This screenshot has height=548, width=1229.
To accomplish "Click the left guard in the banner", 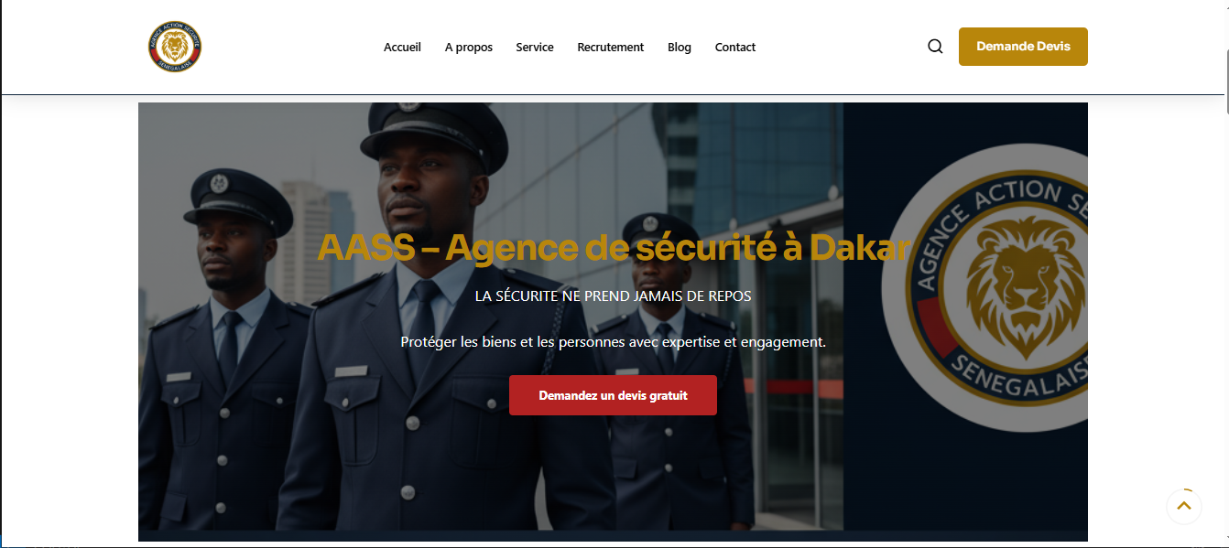I will pos(224,348).
